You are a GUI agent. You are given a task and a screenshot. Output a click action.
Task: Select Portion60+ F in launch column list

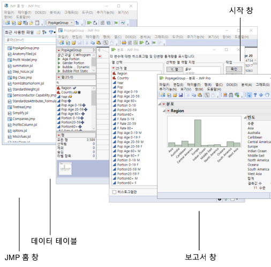(x=126, y=183)
